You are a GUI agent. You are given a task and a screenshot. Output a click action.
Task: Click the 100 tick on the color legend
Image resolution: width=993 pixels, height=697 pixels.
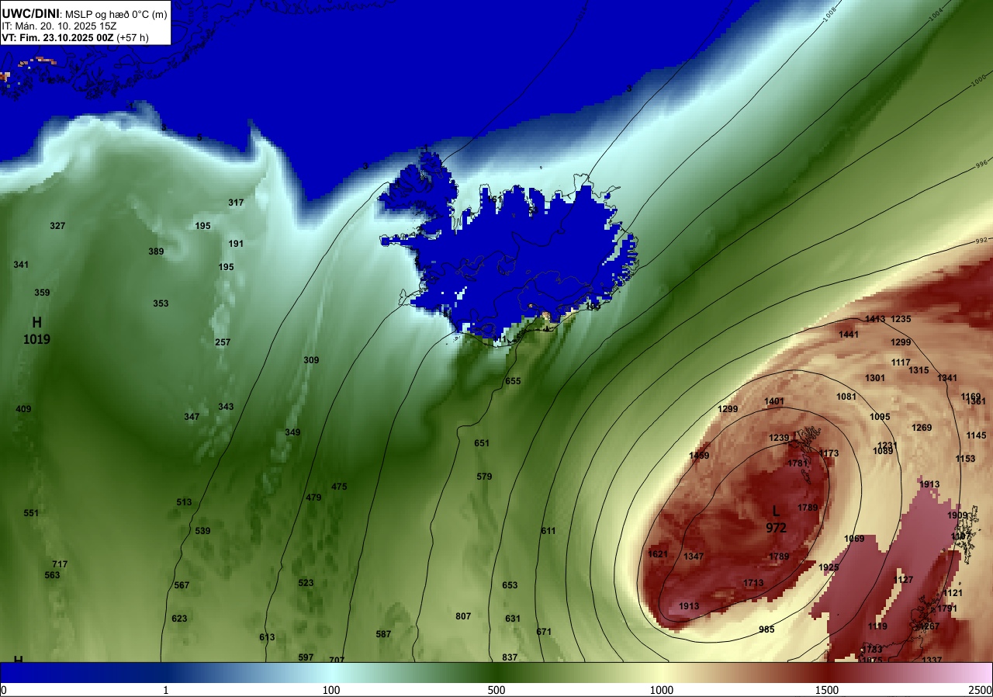(331, 690)
